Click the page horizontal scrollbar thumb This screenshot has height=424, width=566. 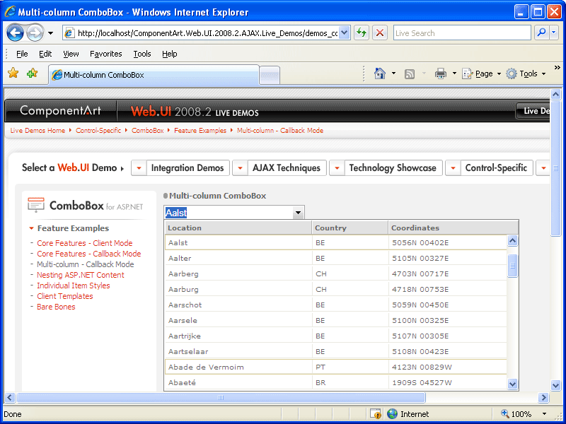(x=221, y=398)
